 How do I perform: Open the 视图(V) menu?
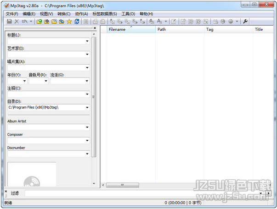point(46,14)
